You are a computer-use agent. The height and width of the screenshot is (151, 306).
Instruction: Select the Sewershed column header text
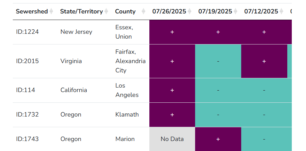click(32, 11)
